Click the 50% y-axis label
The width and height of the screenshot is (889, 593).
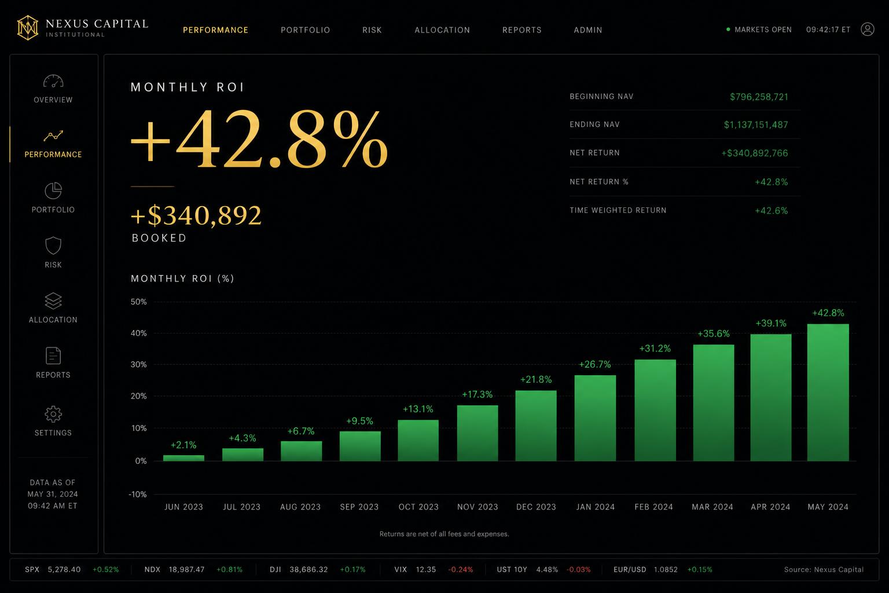(x=139, y=302)
